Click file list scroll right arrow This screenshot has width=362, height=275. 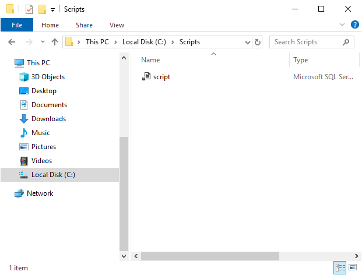click(x=356, y=256)
